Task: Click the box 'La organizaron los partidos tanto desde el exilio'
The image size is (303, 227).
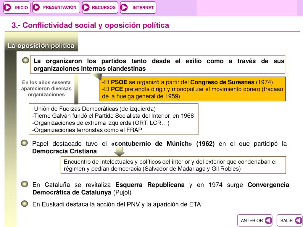Action: click(158, 64)
